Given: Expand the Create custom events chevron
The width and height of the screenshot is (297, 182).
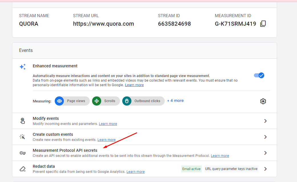Looking at the screenshot, I should (265, 137).
